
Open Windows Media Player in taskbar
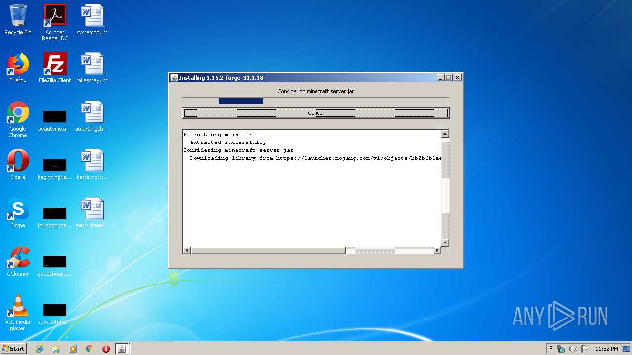(x=73, y=349)
